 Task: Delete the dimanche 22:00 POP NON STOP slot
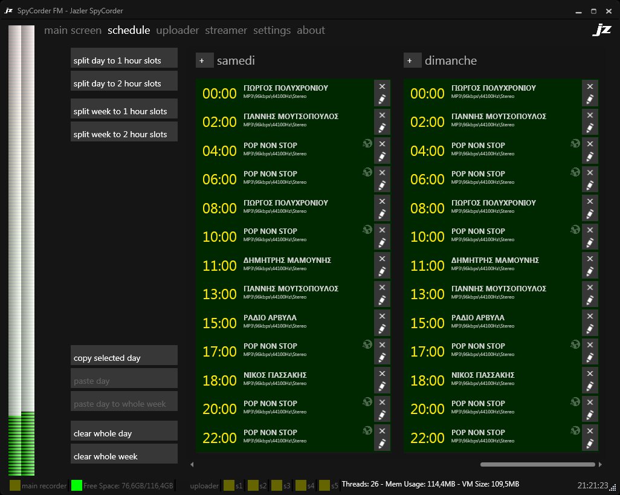click(590, 431)
